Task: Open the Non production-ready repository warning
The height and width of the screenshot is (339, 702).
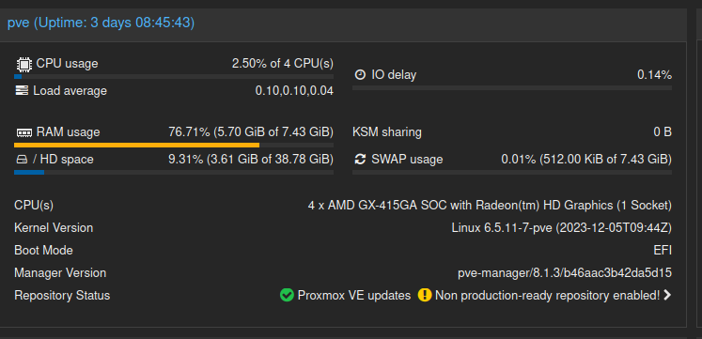Action: click(x=548, y=296)
